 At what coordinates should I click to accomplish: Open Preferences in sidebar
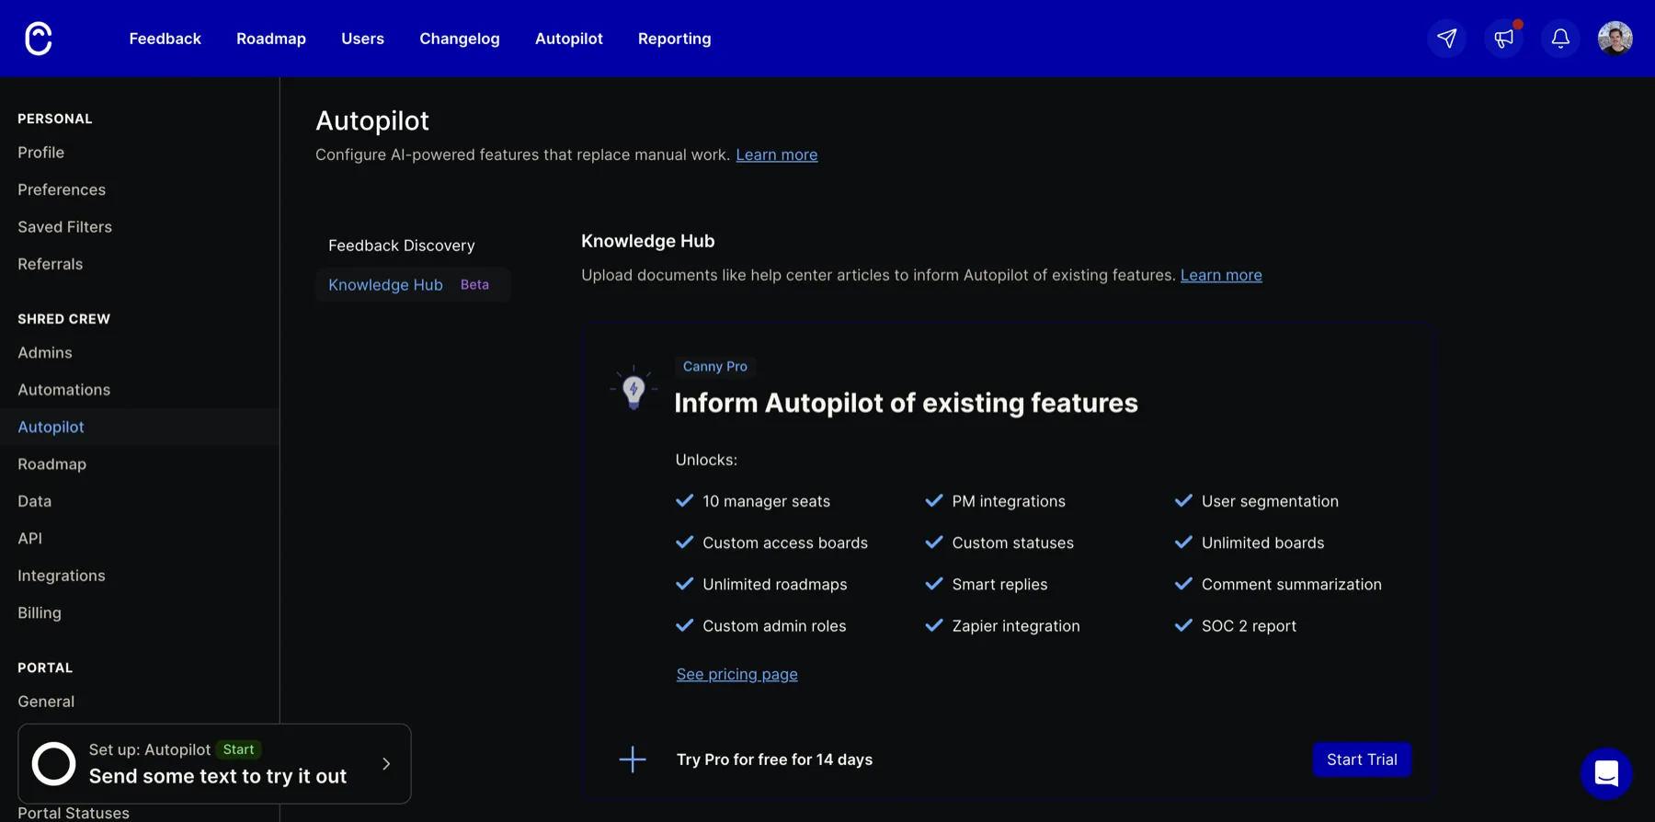point(62,189)
